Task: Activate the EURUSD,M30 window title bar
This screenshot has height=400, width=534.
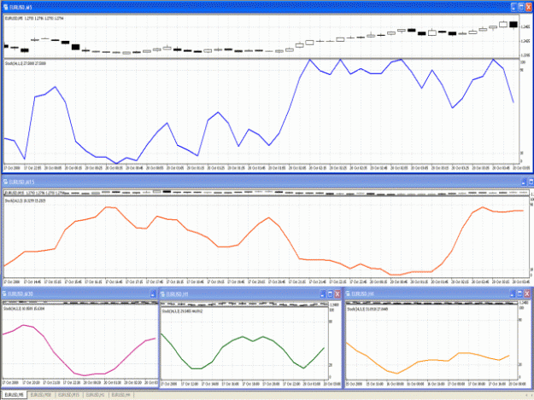Action: (x=79, y=294)
